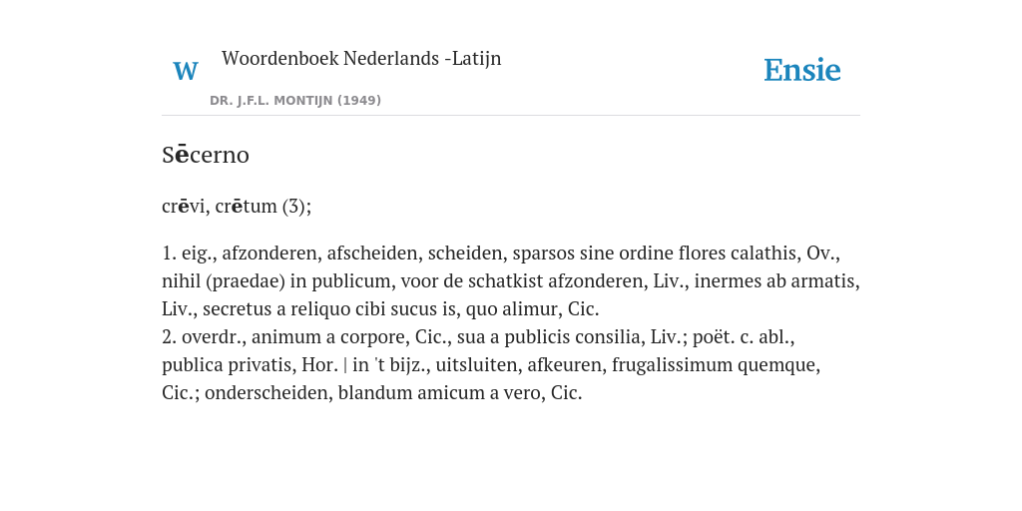Image resolution: width=1022 pixels, height=511 pixels.
Task: Open the Ensie logo link
Action: (801, 70)
